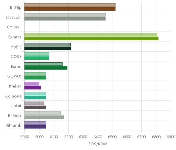Click the dark violet Bithumb bar
The height and width of the screenshot is (150, 176).
(35, 127)
